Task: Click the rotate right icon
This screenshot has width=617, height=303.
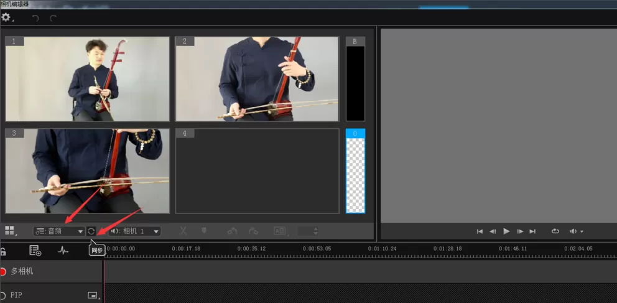Action: click(x=254, y=231)
